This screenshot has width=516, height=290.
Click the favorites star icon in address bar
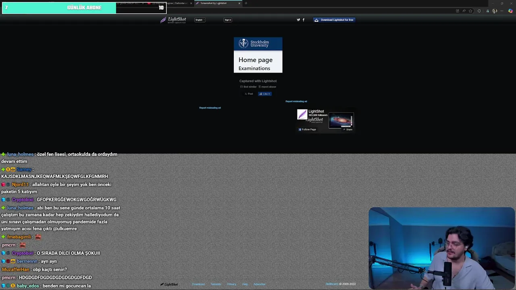coord(470,11)
